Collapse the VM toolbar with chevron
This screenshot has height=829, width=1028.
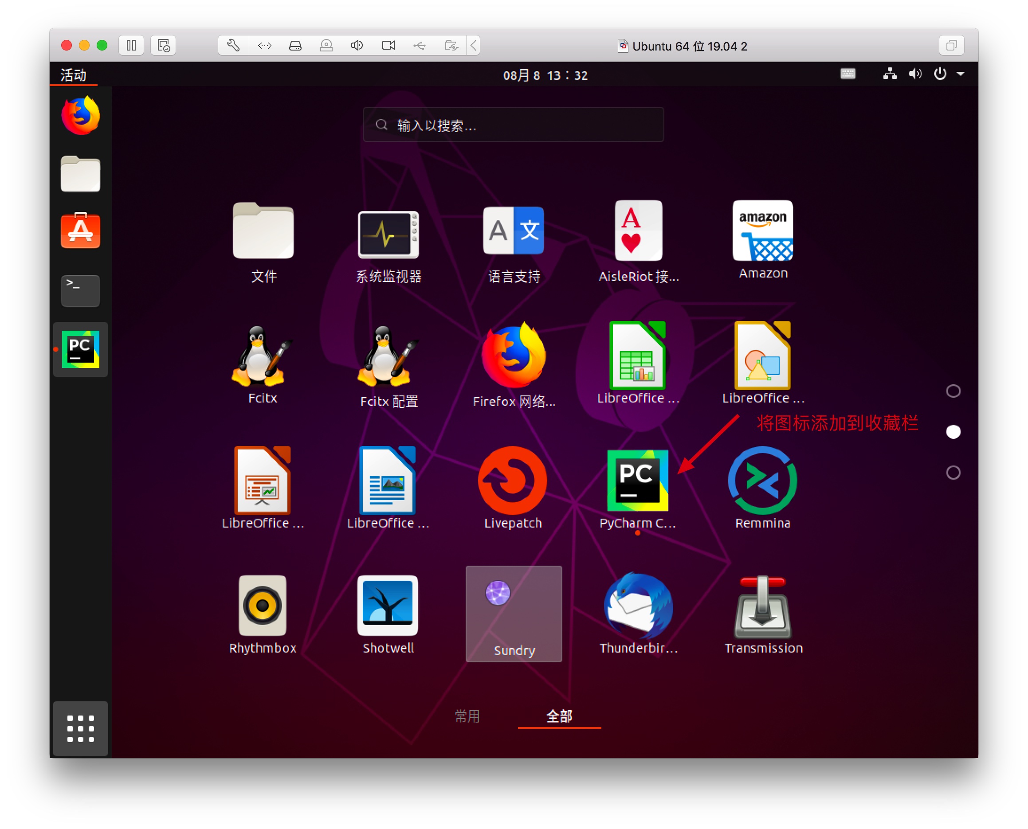[x=473, y=45]
